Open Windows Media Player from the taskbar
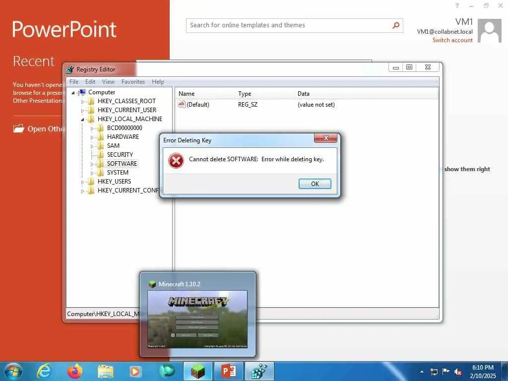The width and height of the screenshot is (508, 381). point(135,371)
